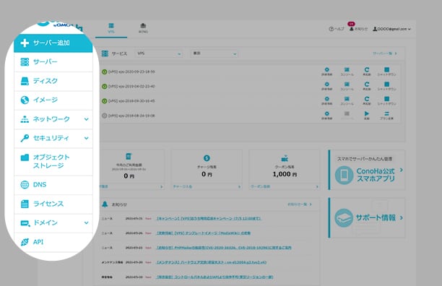Open the ヘルプ help link
The width and height of the screenshot is (442, 286).
[337, 29]
